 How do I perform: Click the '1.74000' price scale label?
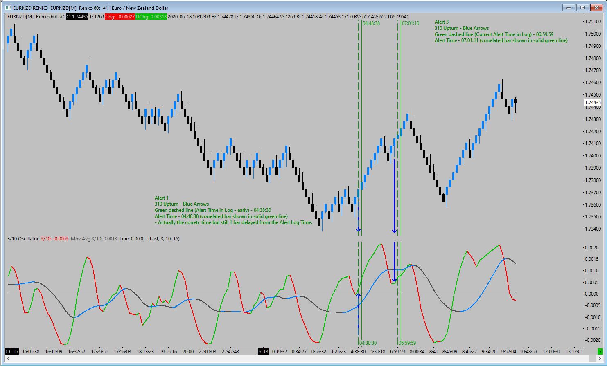coord(593,156)
